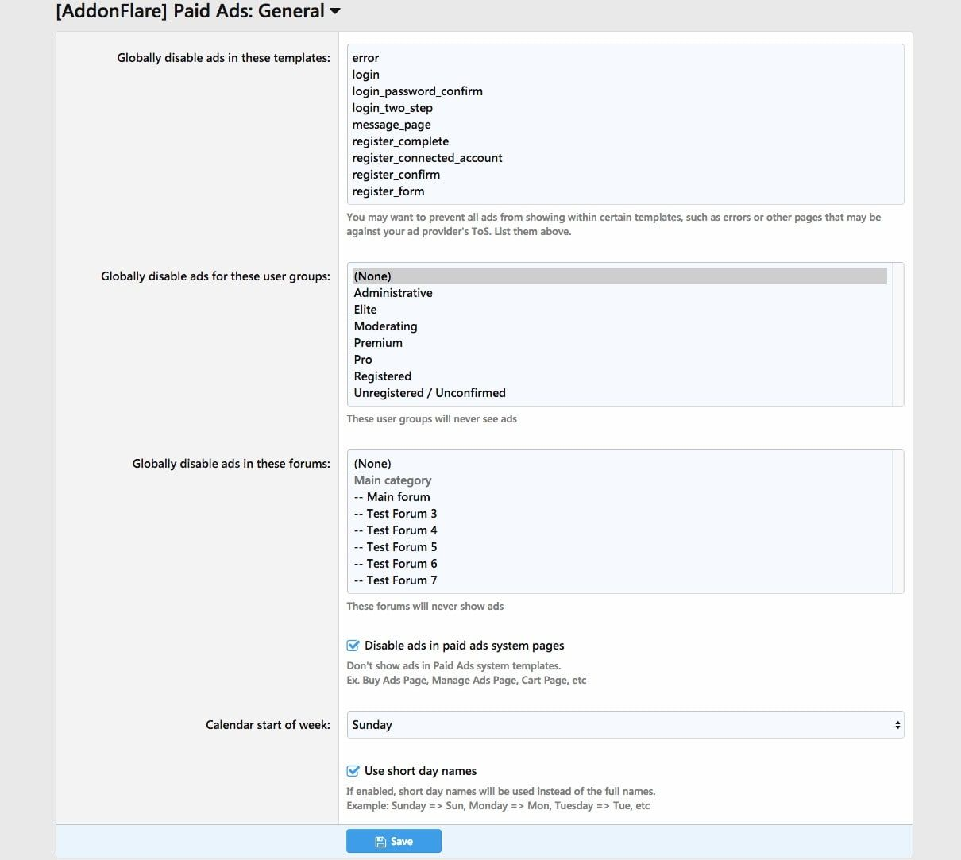
Task: Click the Save button with disk icon
Action: 394,841
